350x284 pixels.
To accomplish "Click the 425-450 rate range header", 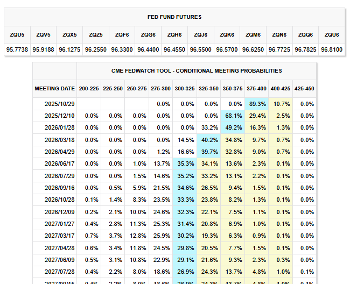I will [x=304, y=88].
